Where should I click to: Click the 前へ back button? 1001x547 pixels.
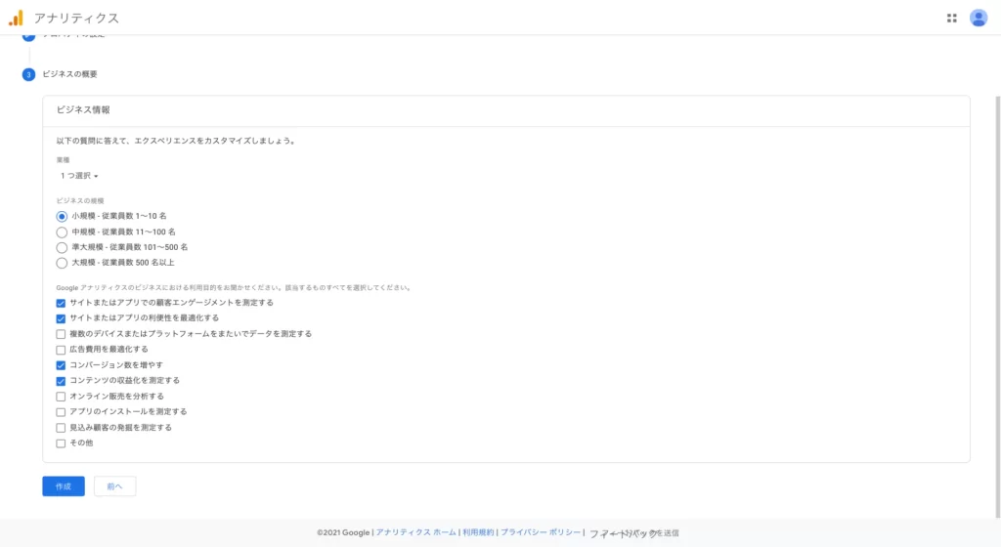pyautogui.click(x=114, y=486)
